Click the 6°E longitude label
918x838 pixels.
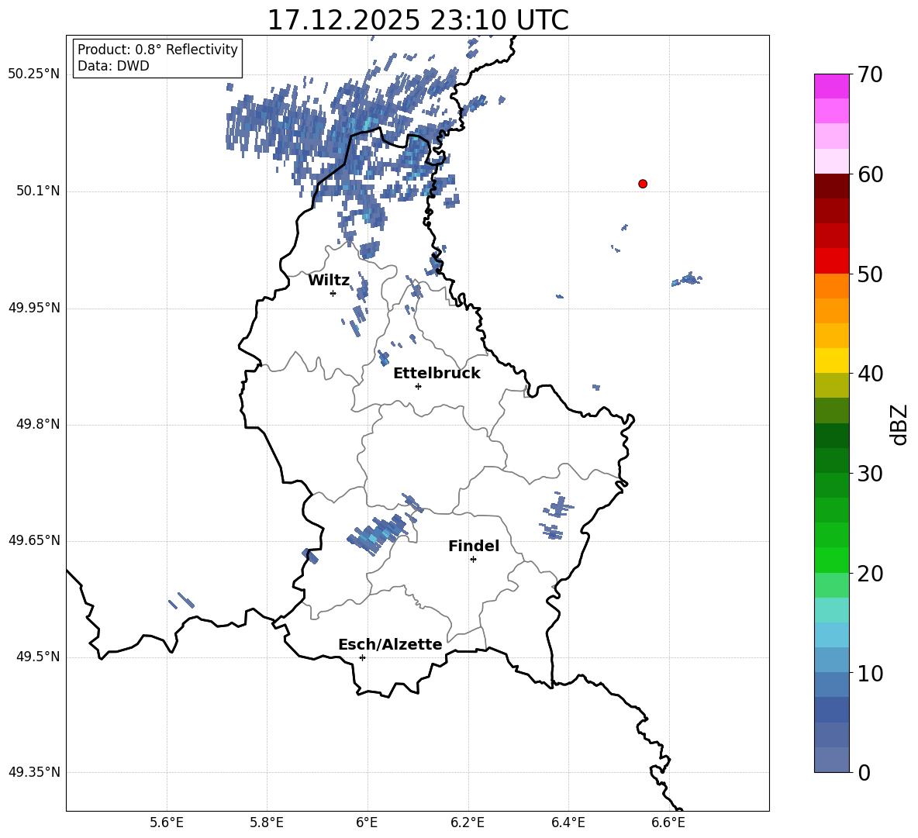point(367,822)
